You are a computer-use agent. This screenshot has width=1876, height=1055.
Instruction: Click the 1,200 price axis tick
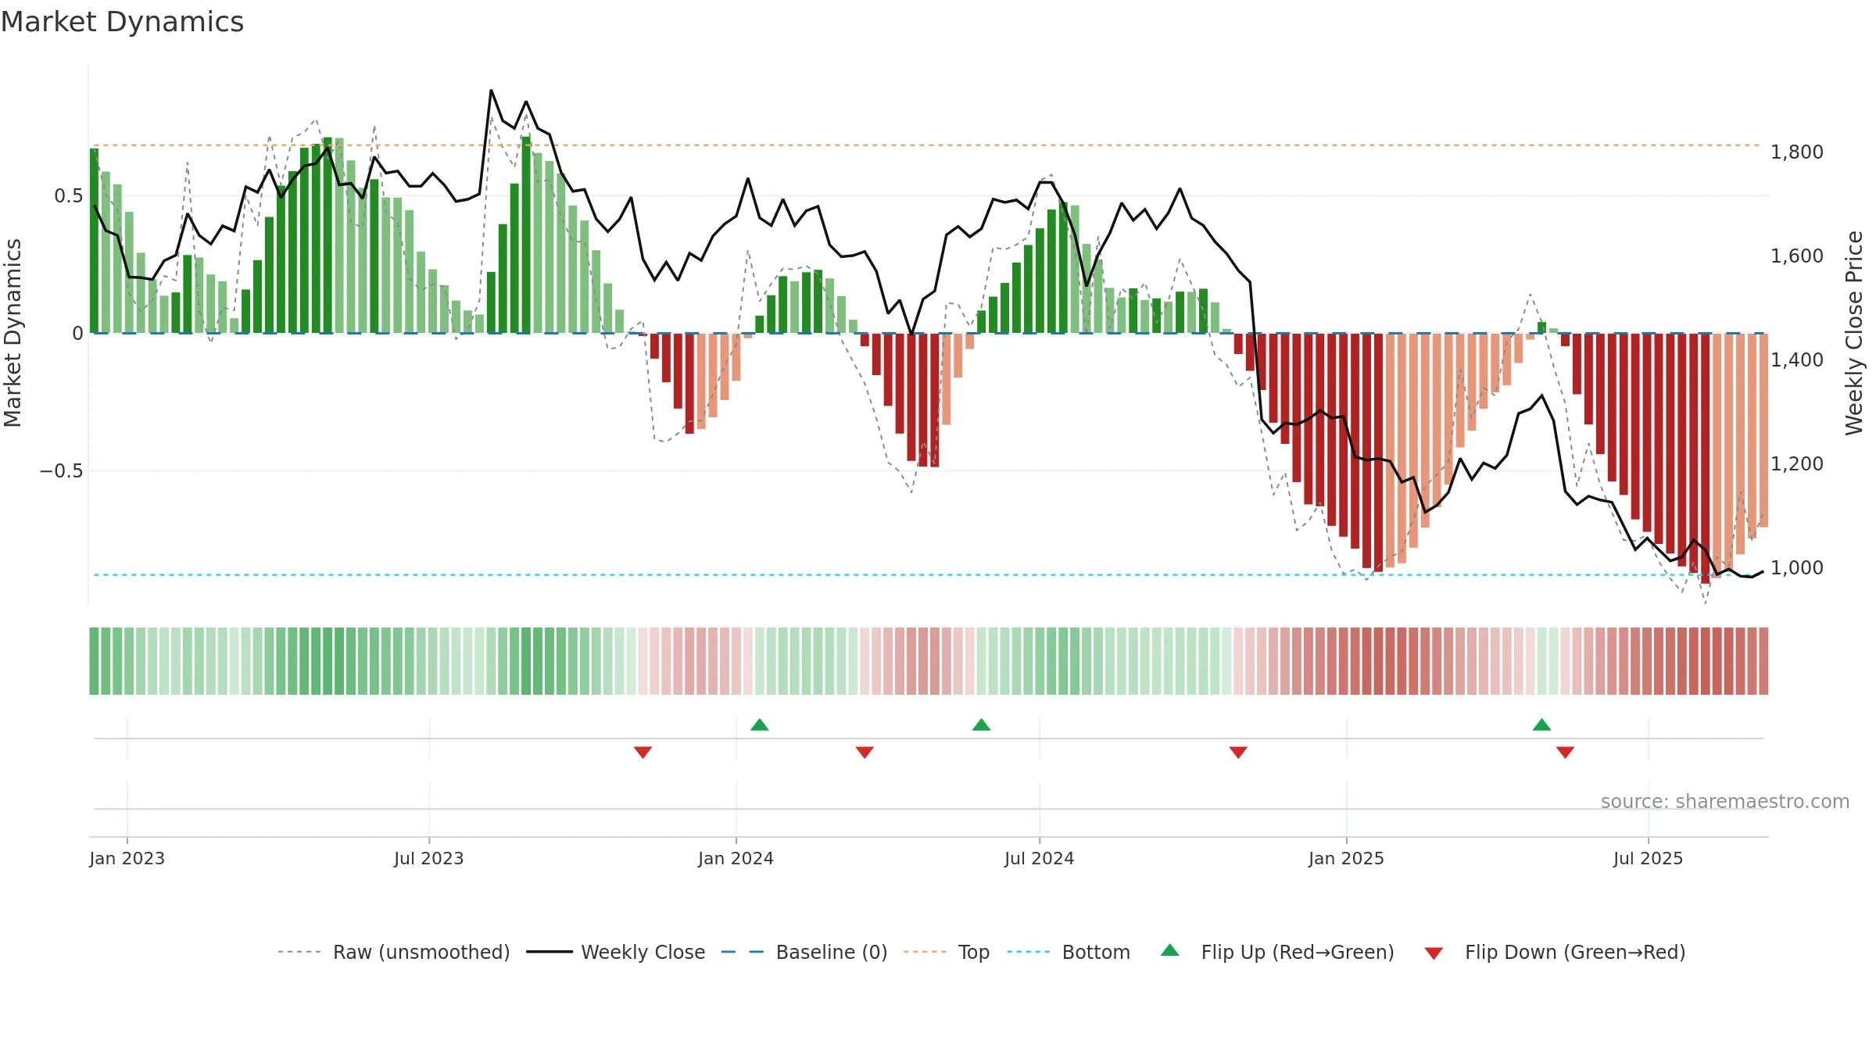[1797, 463]
